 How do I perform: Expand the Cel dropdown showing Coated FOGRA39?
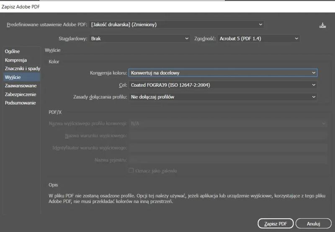222,85
